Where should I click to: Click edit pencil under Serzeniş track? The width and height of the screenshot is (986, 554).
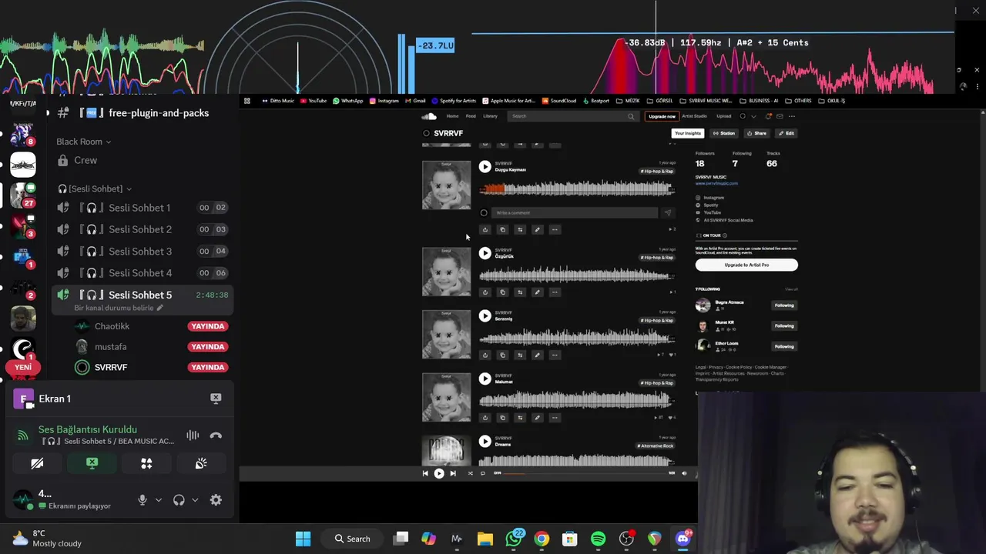click(x=538, y=355)
